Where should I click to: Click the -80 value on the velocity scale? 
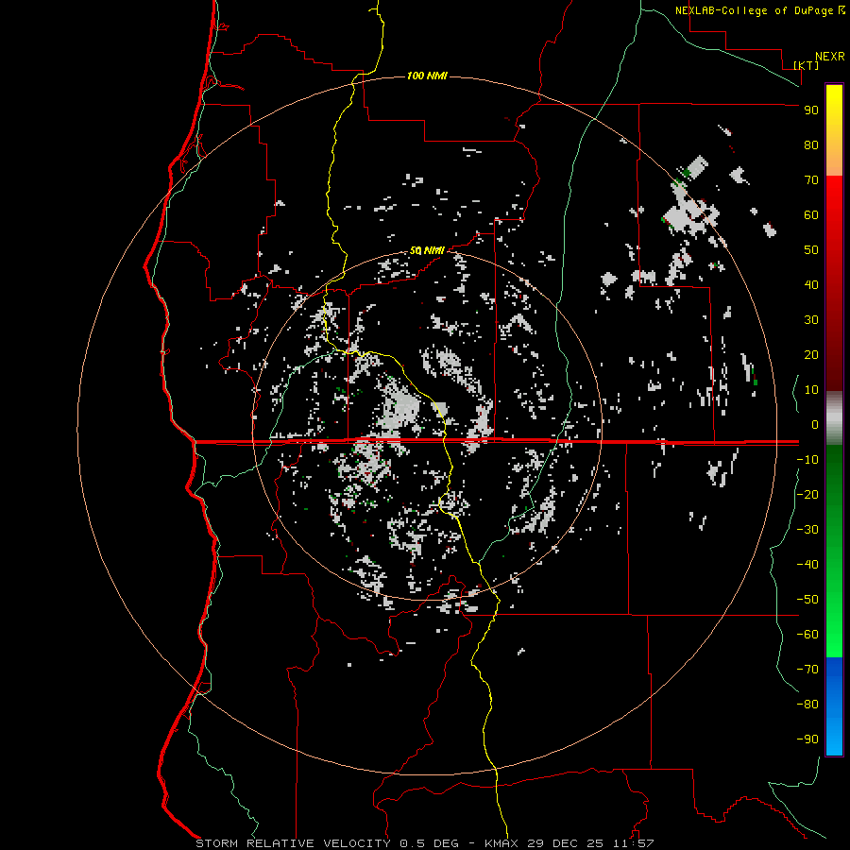(x=807, y=705)
